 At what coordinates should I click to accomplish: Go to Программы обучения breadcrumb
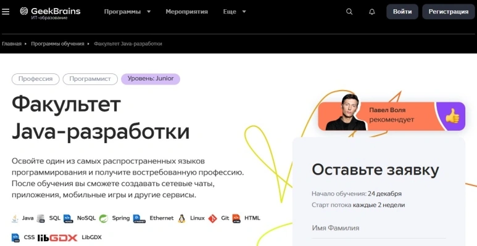[x=57, y=44]
